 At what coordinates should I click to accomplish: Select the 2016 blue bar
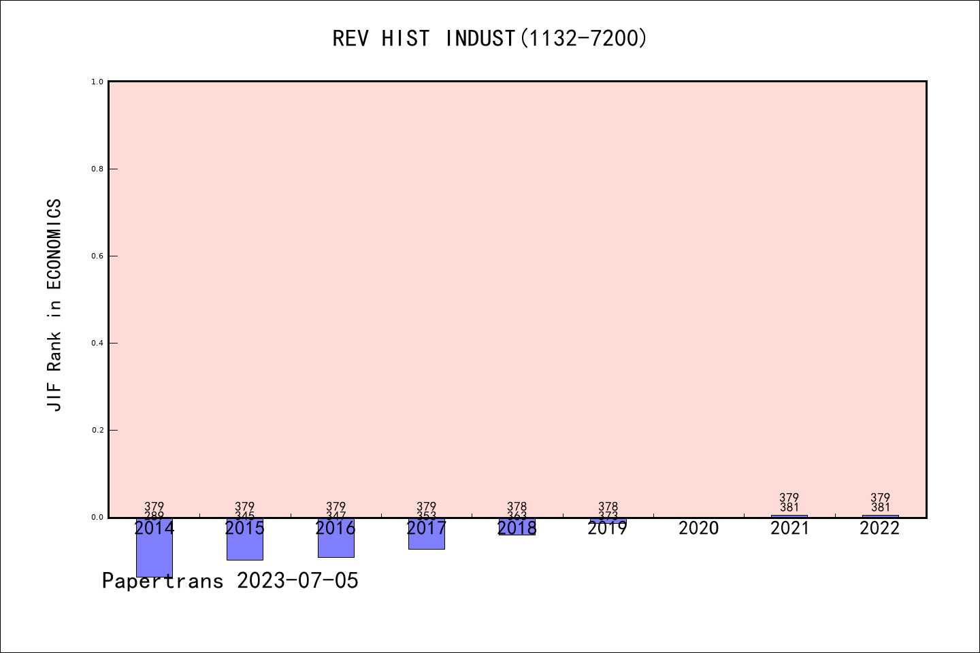point(336,537)
